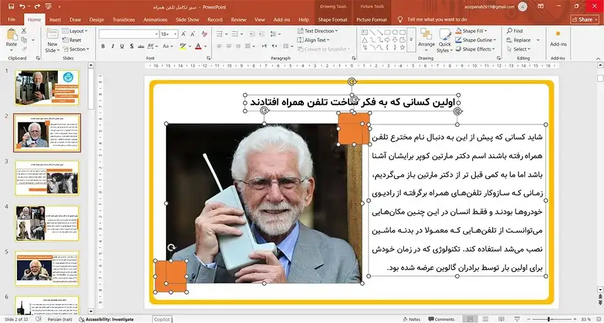Image resolution: width=604 pixels, height=323 pixels.
Task: Switch to the Design tab
Action: tap(97, 19)
